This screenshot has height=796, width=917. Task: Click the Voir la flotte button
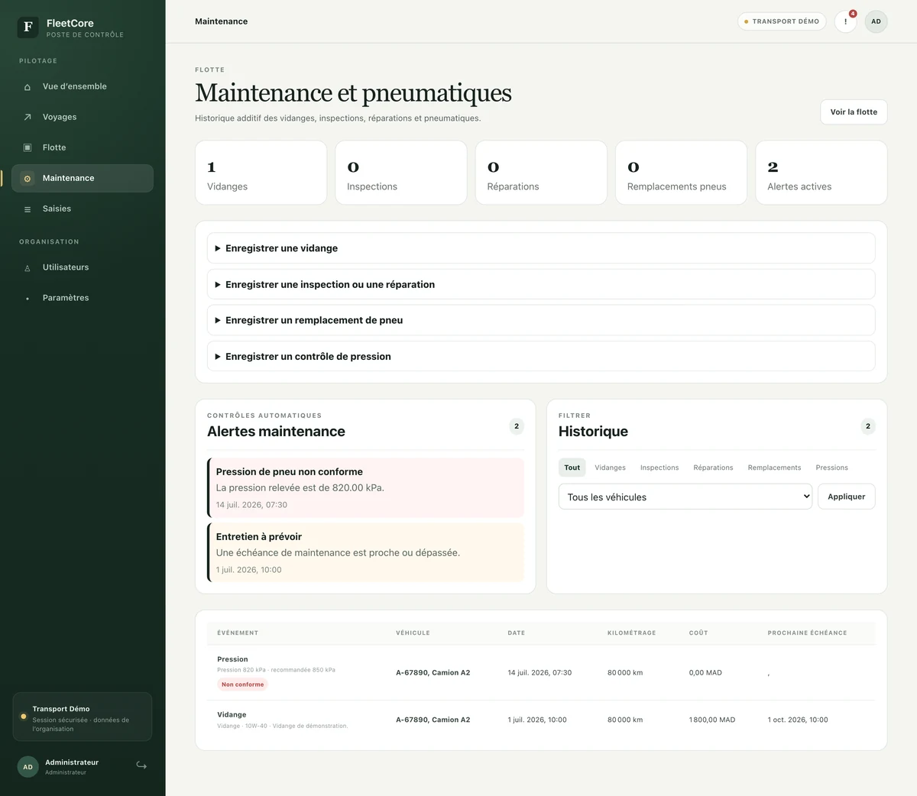[x=854, y=112]
